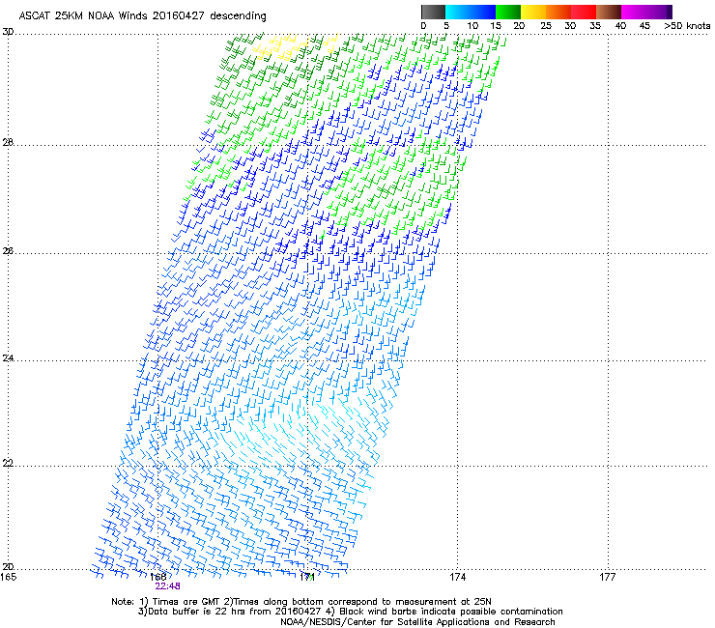Screen dimensions: 715x628
Task: Pick the red 30–35 knots legend segment
Action: 584,12
